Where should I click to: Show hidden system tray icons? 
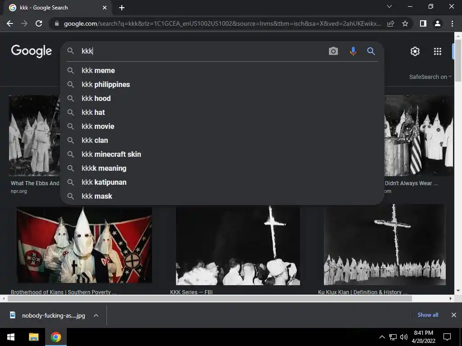(x=382, y=337)
